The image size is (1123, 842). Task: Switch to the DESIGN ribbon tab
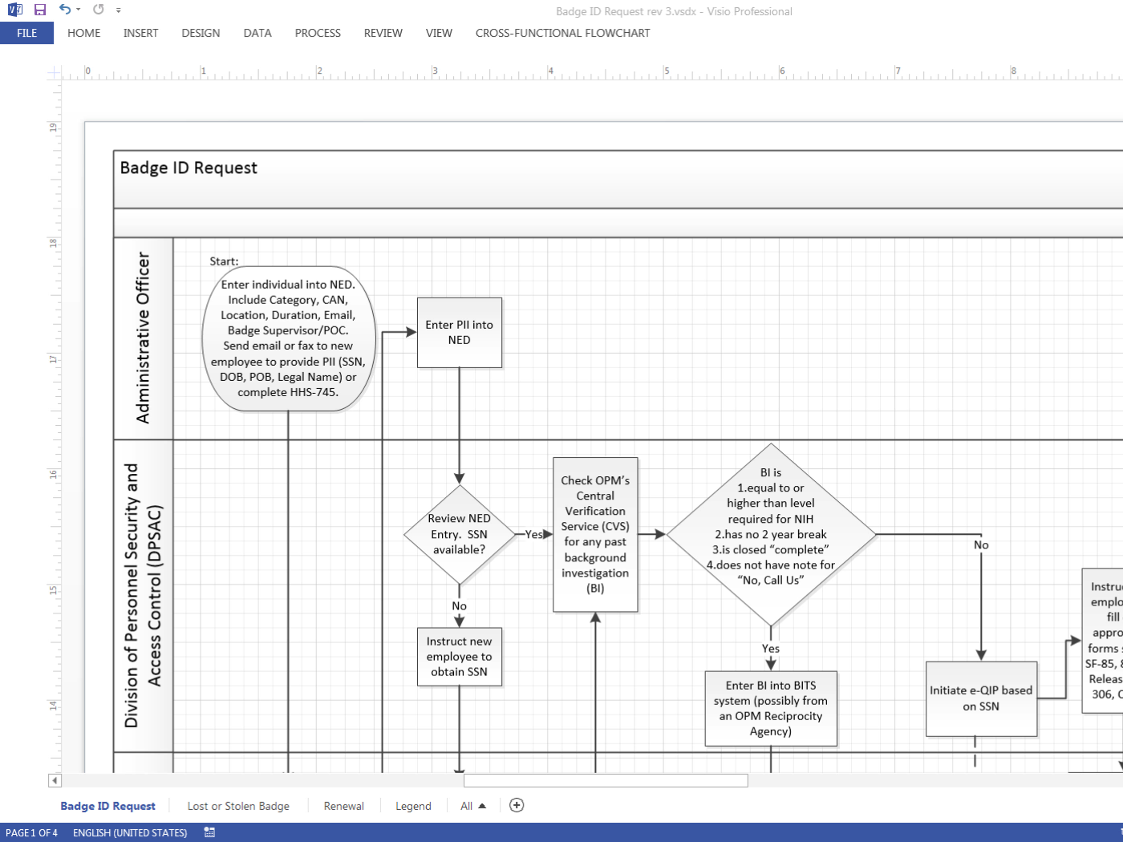201,33
